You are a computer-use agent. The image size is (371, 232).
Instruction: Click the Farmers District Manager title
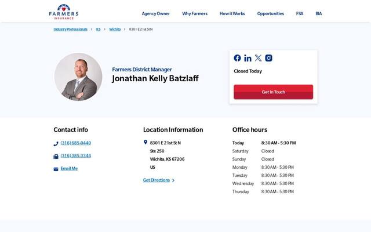(x=142, y=70)
